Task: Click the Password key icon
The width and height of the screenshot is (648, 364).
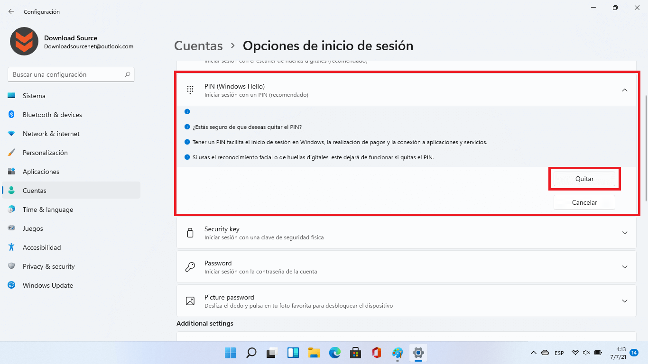Action: [x=190, y=267]
